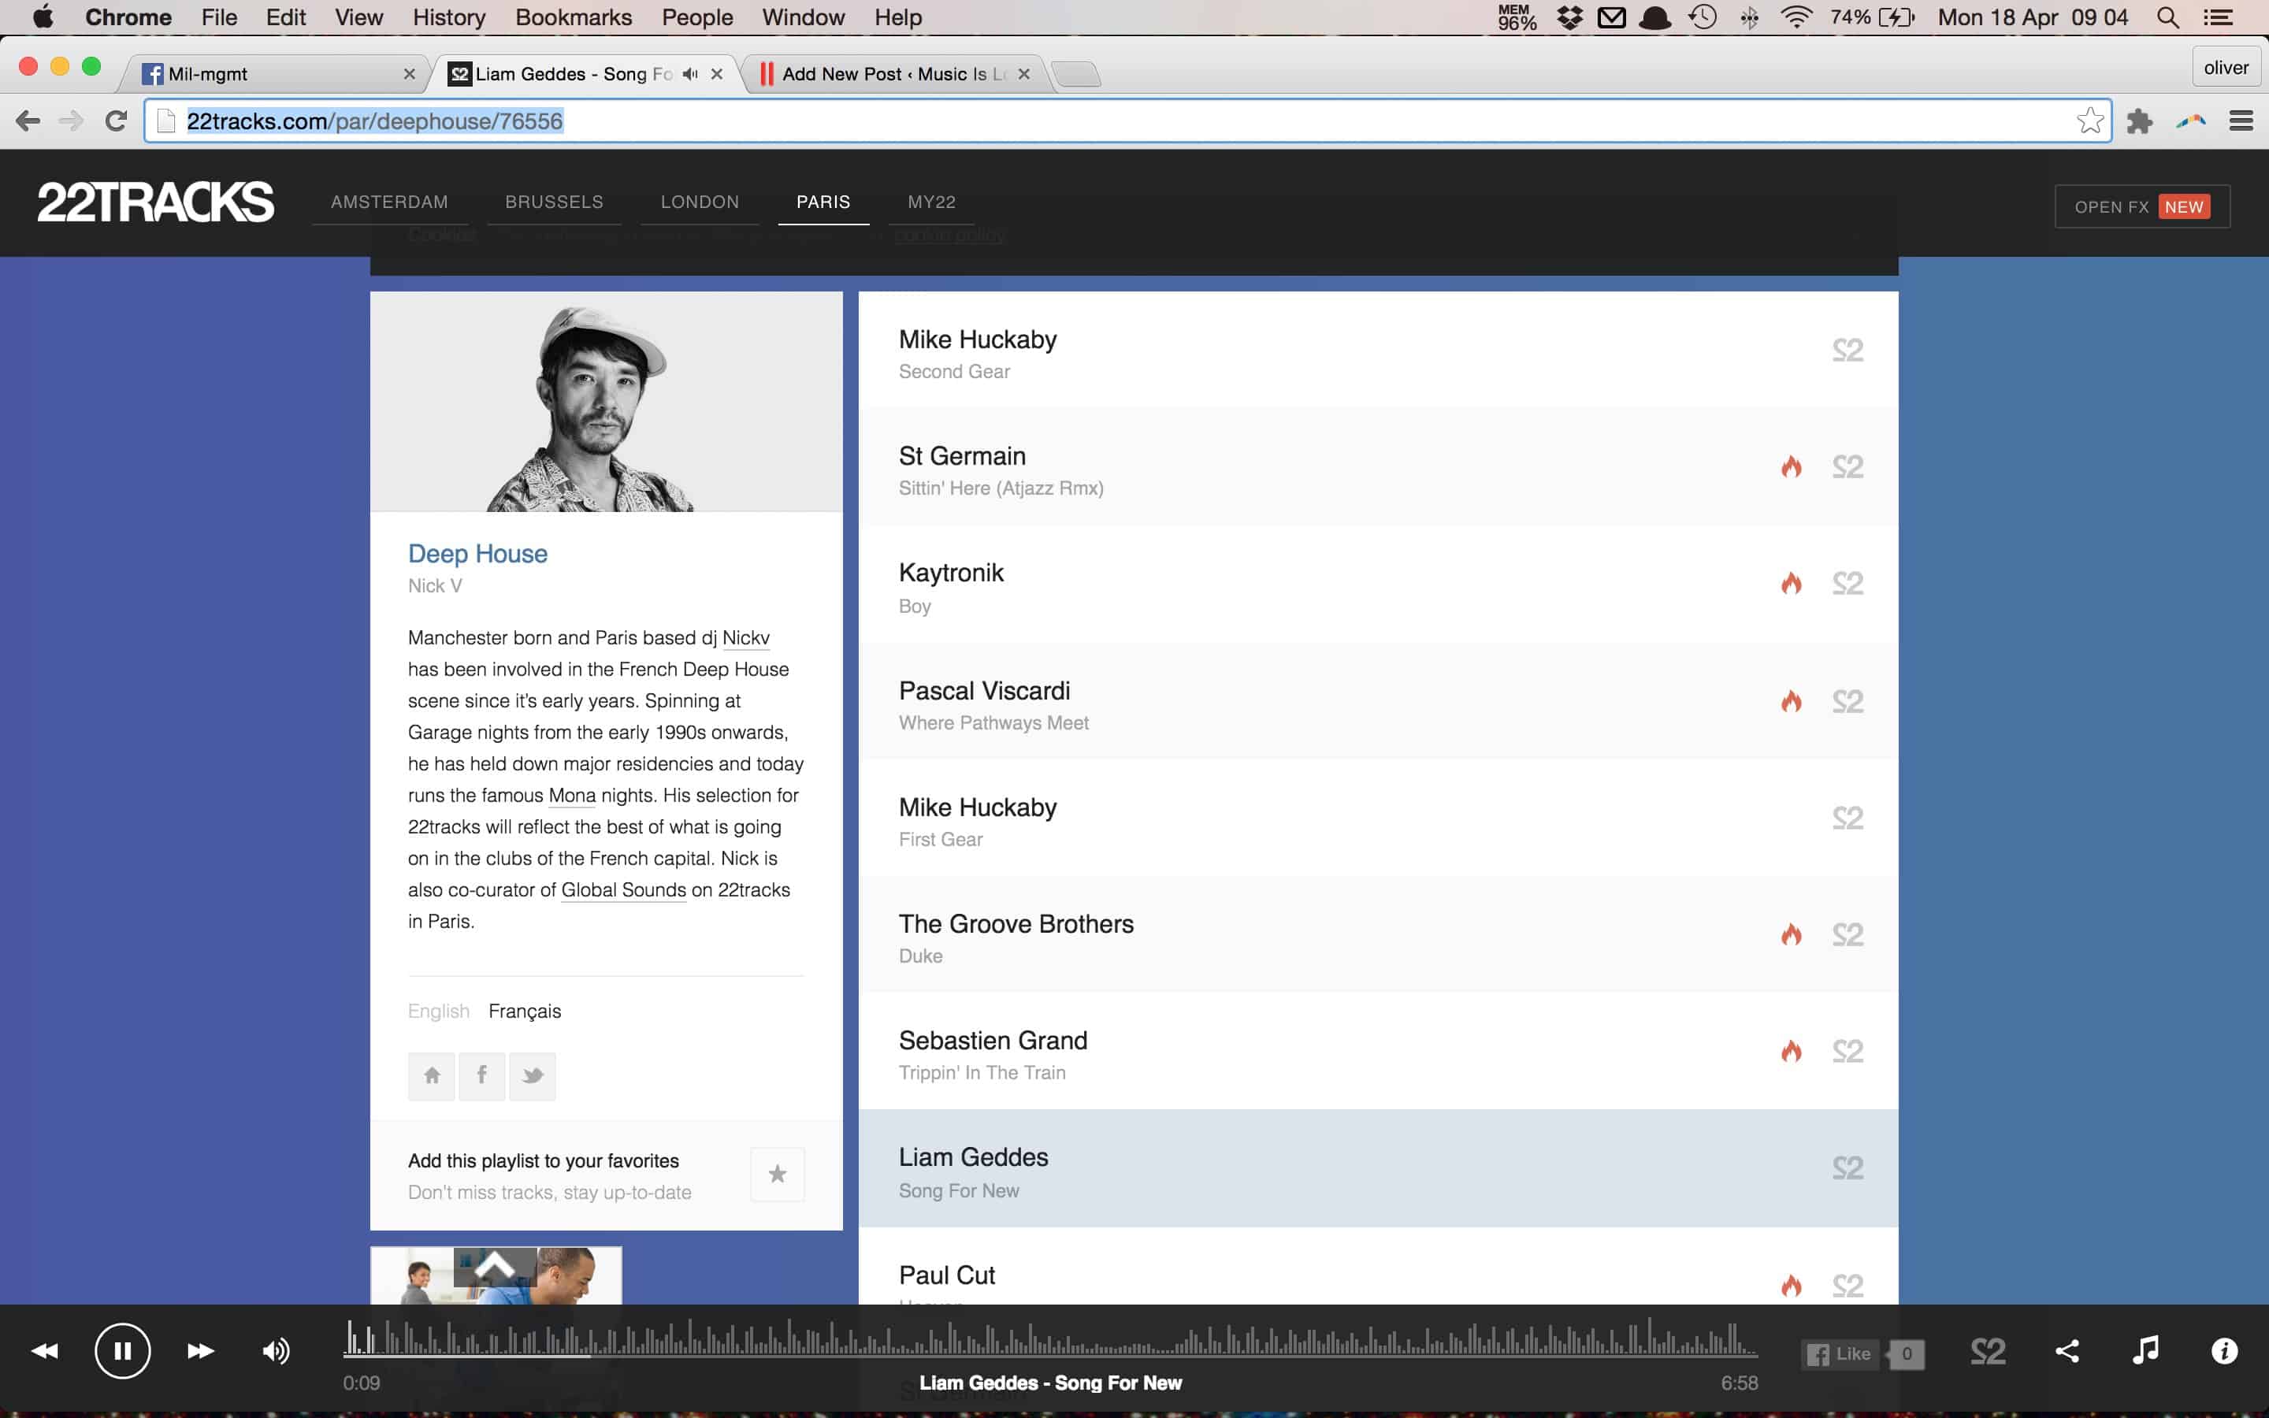The width and height of the screenshot is (2269, 1418).
Task: Click the OPEN FX NEW button
Action: tap(2141, 206)
